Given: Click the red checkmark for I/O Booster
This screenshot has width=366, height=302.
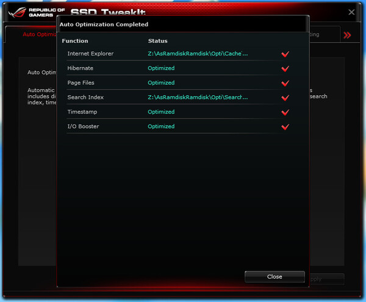Looking at the screenshot, I should point(285,127).
